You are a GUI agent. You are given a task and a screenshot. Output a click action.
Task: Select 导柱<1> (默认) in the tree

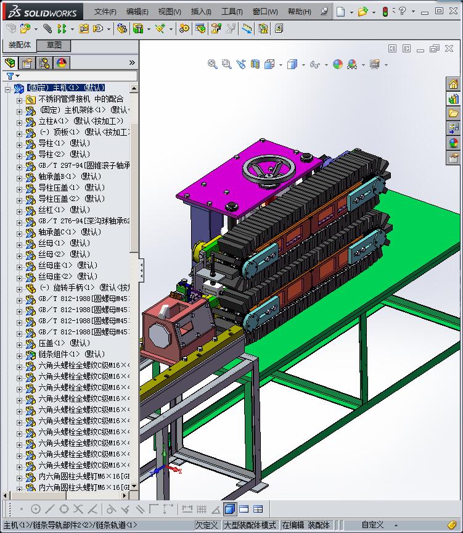[x=64, y=143]
